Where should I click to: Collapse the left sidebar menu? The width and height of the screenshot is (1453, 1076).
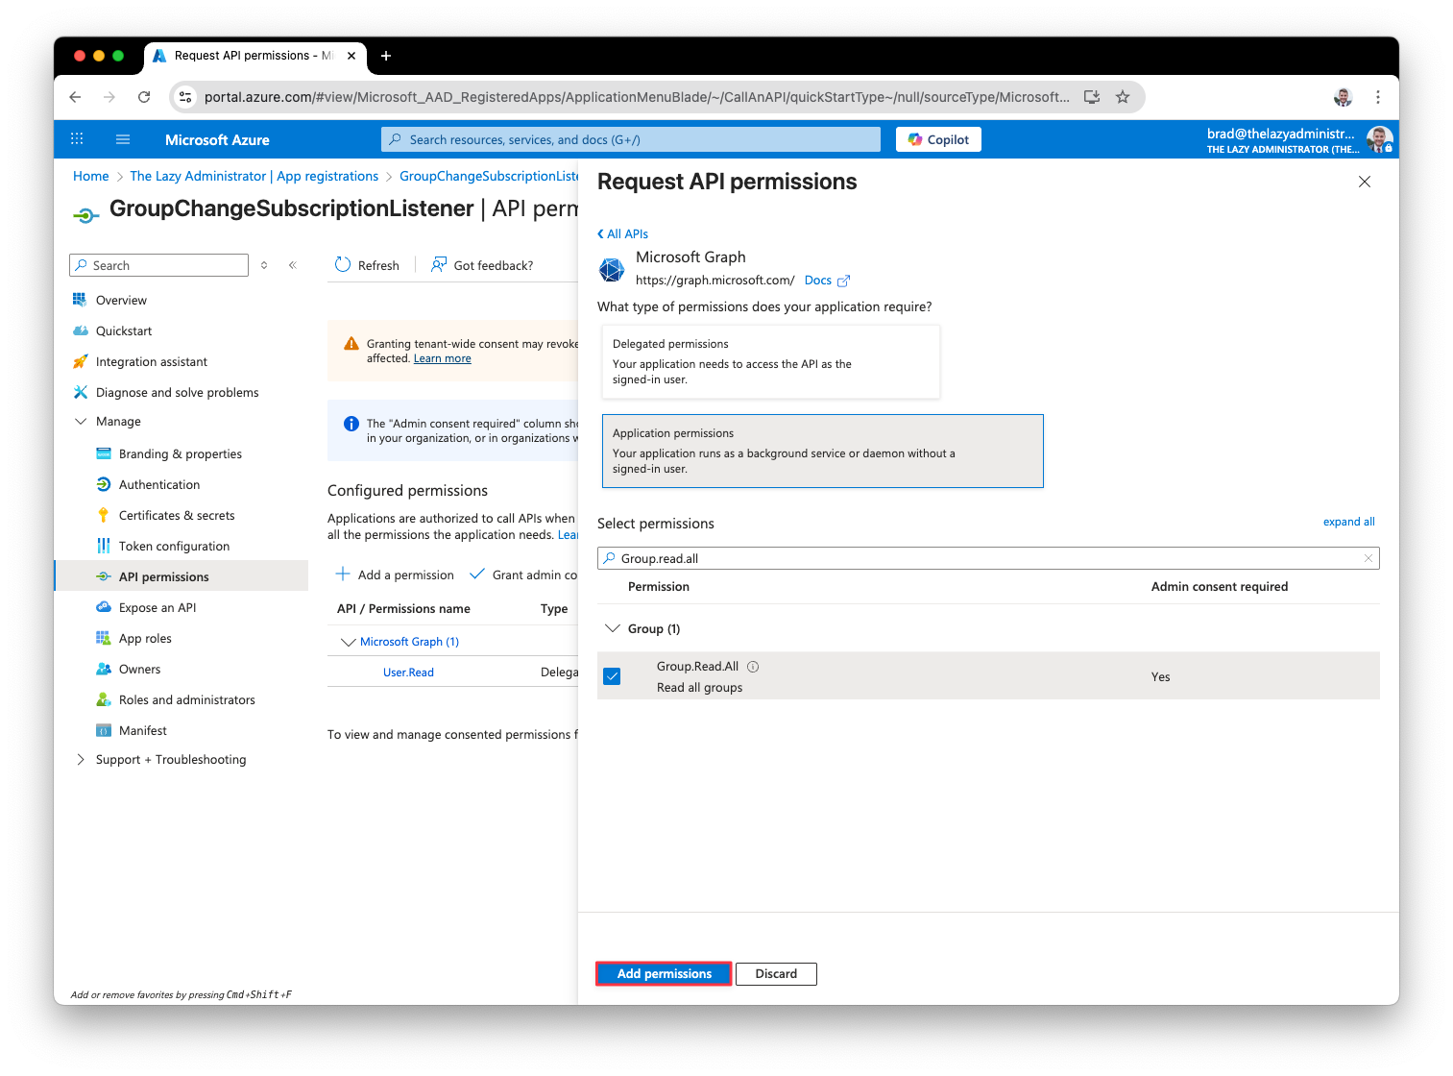pos(292,265)
